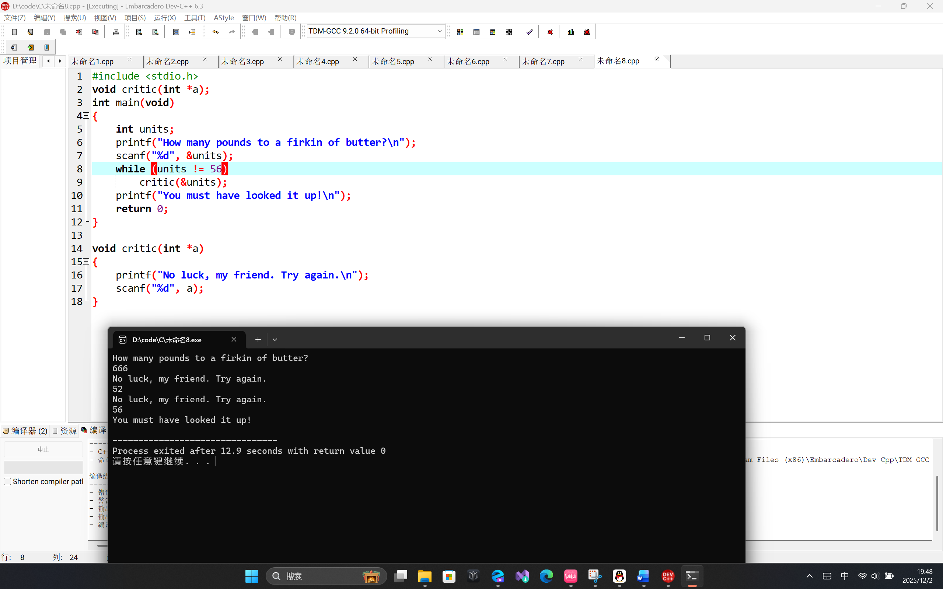Click the Print toolbar icon
This screenshot has height=589, width=943.
(x=116, y=32)
